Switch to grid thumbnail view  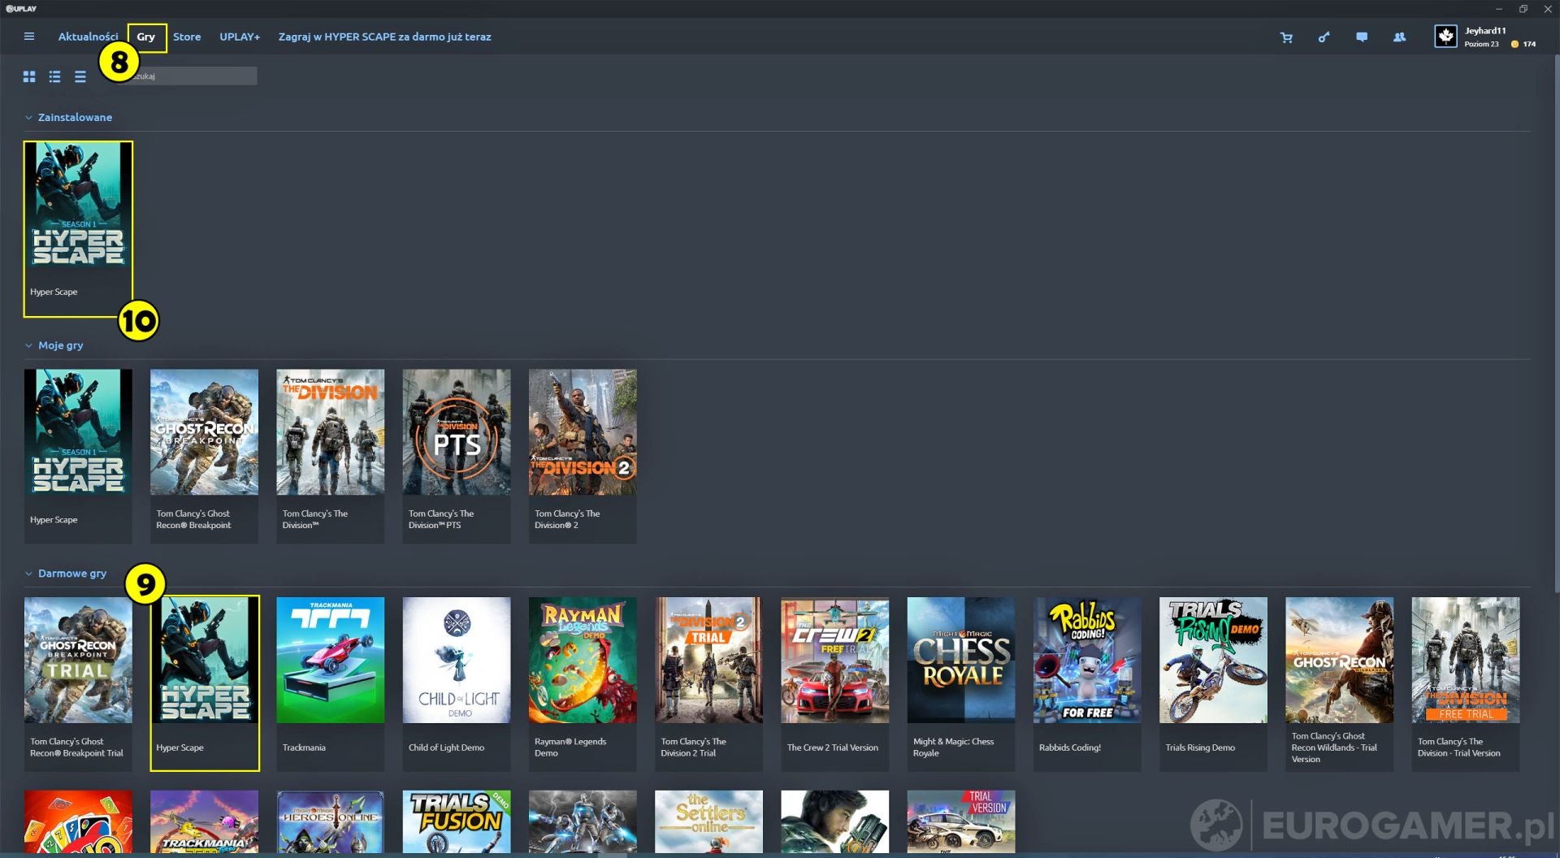tap(29, 76)
